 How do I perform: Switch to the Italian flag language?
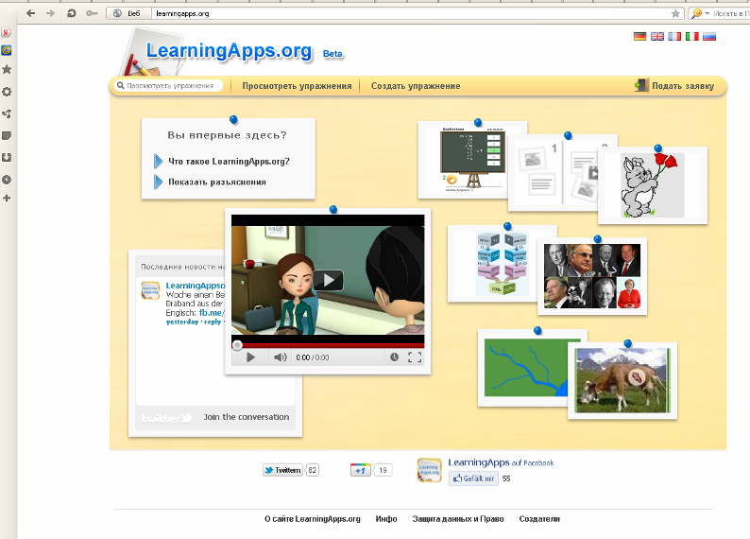point(691,36)
